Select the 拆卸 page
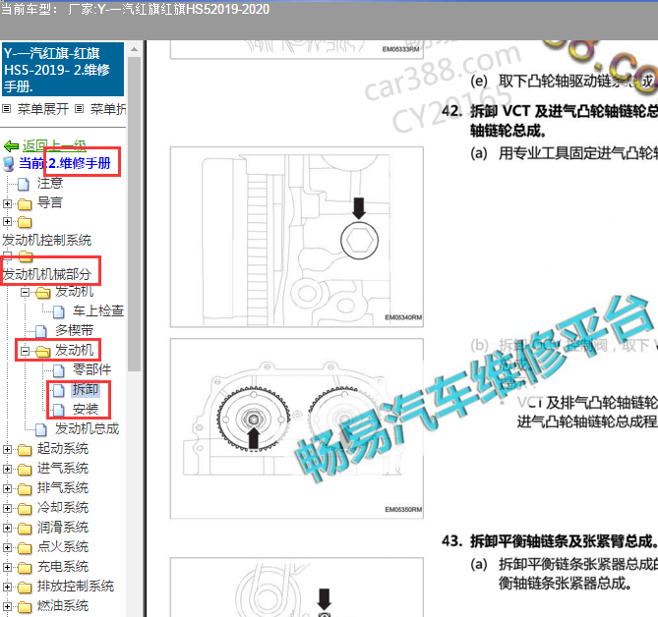The image size is (658, 617). [x=86, y=389]
